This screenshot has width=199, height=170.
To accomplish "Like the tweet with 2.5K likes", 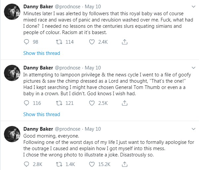I will [92, 103].
